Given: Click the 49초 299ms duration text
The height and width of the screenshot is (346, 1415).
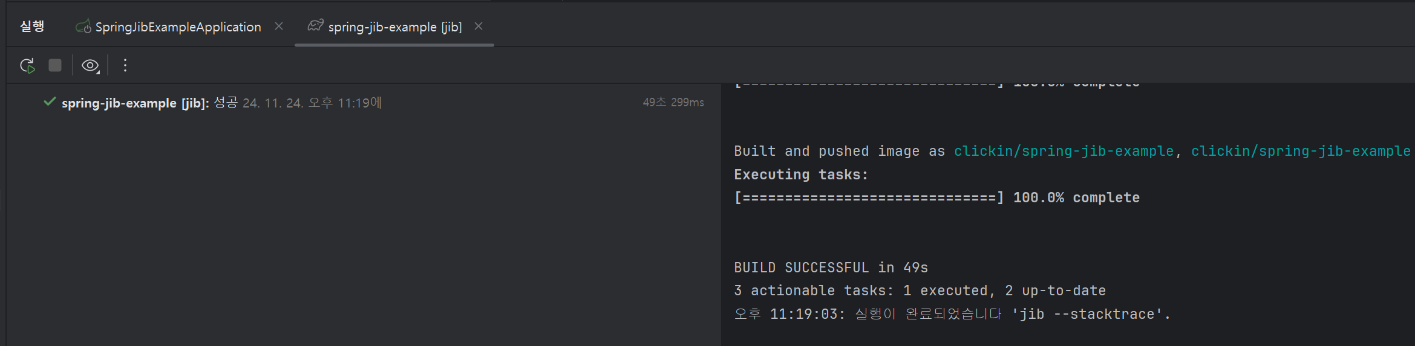Looking at the screenshot, I should coord(673,102).
